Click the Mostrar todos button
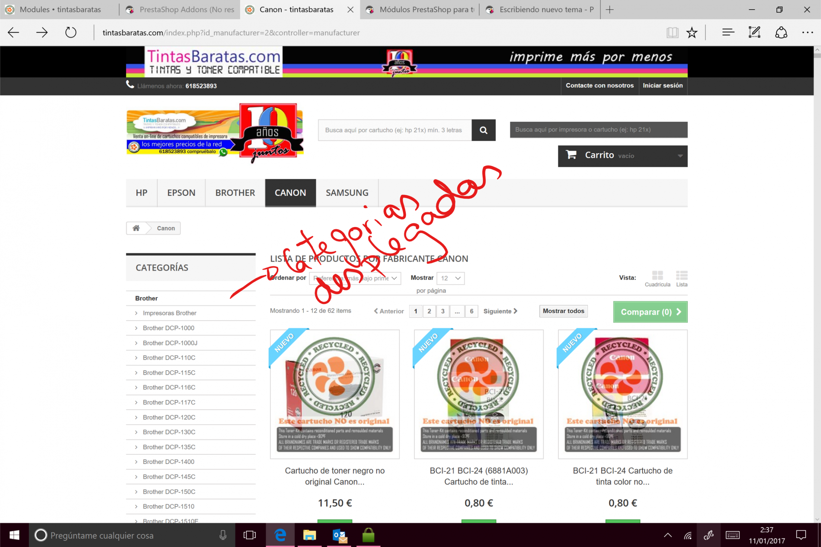Screen dimensions: 821x547 click(563, 311)
